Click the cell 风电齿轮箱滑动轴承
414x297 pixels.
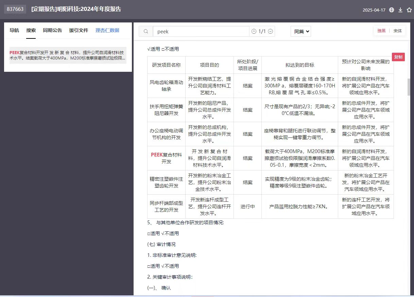click(166, 86)
